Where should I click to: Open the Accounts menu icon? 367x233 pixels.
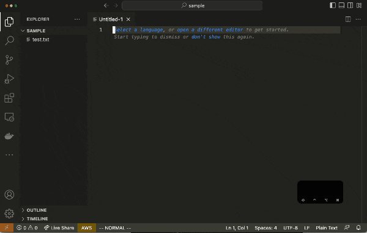[9, 195]
